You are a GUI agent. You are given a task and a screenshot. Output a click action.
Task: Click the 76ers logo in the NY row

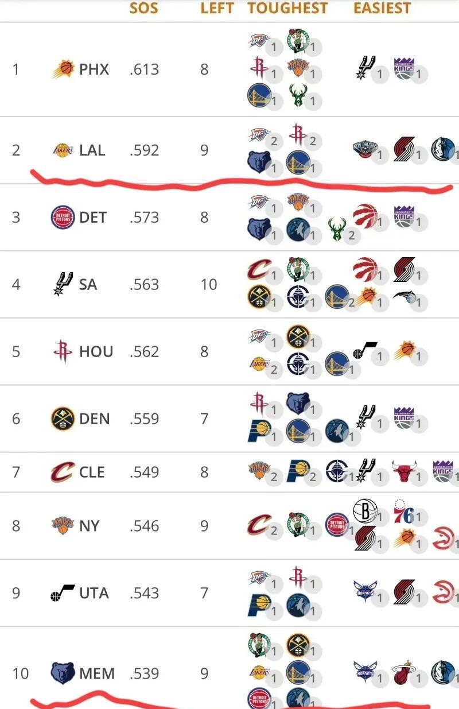click(404, 511)
